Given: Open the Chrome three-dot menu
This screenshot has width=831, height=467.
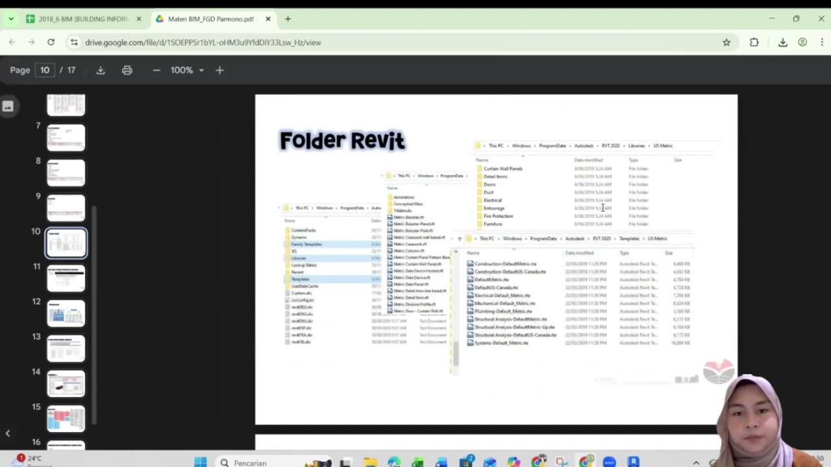Looking at the screenshot, I should tap(822, 42).
